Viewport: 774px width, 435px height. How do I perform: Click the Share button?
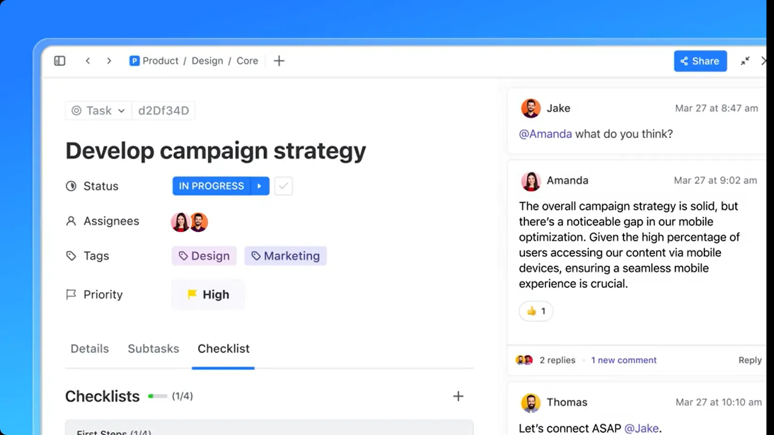click(x=700, y=61)
